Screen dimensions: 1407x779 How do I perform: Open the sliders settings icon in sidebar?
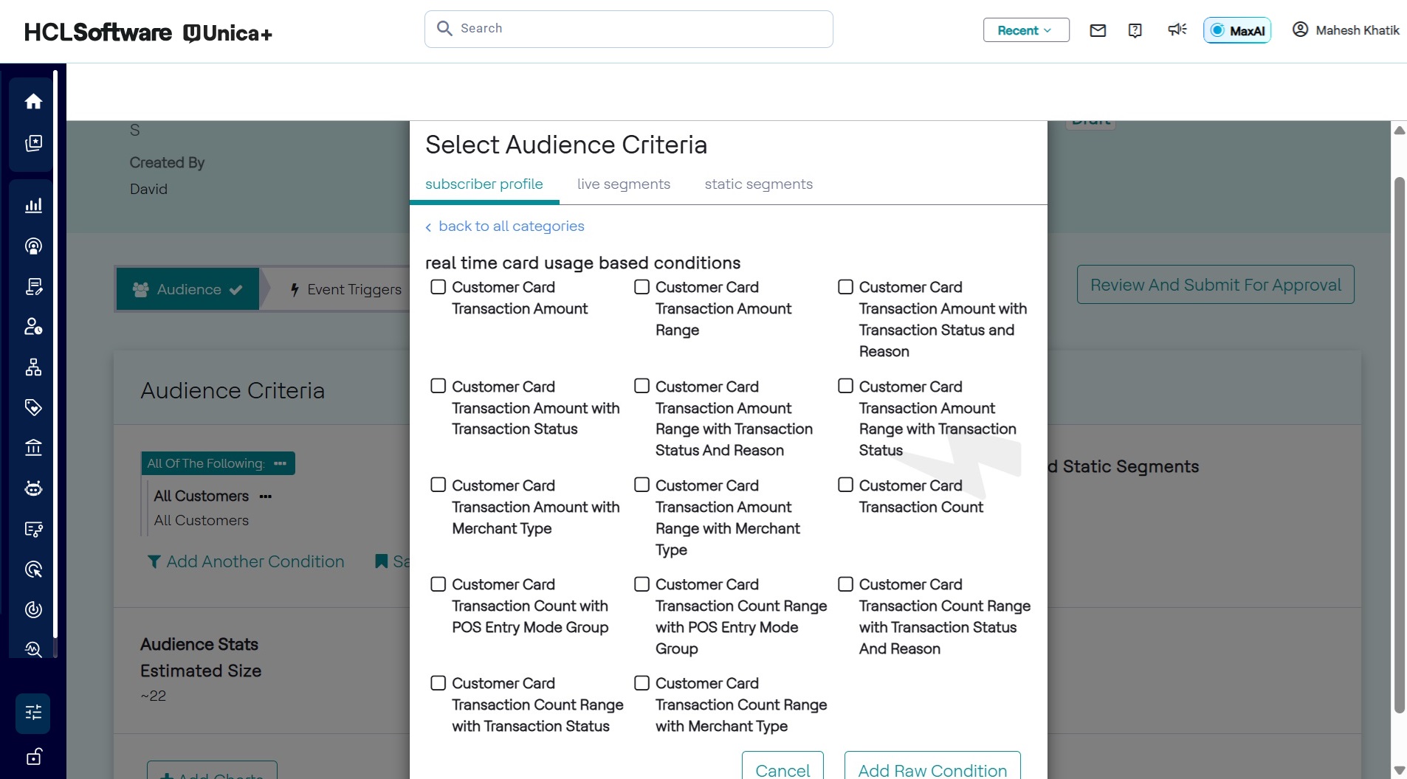click(33, 713)
